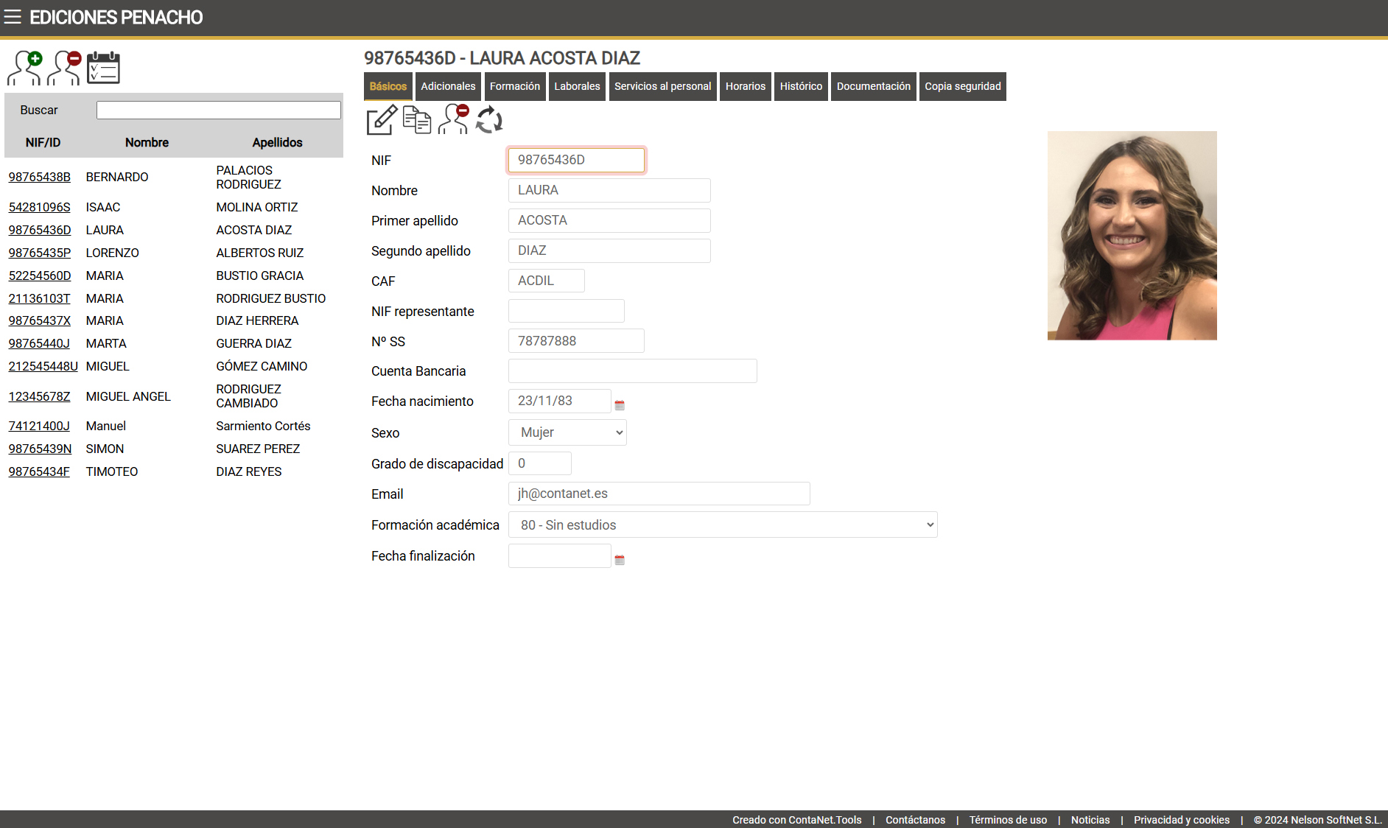Open Términos de uso link
This screenshot has height=828, width=1388.
[1008, 820]
